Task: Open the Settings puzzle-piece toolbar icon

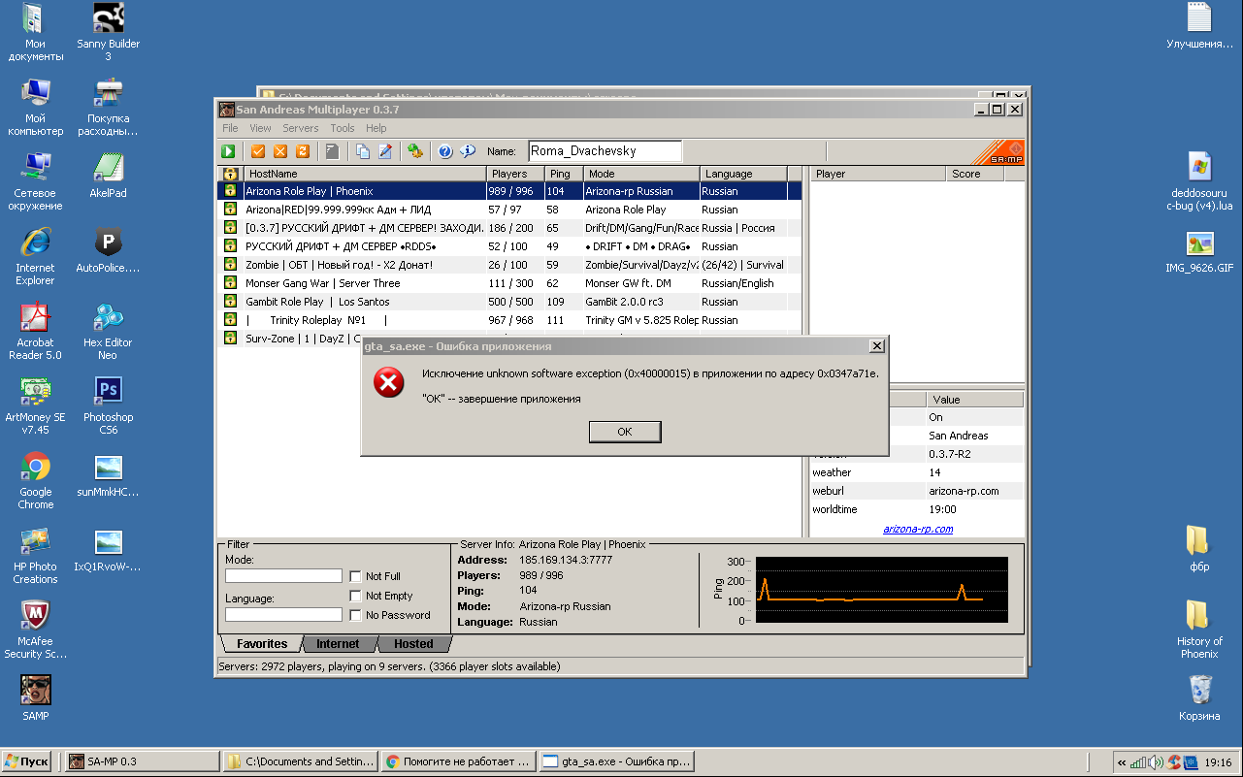Action: pyautogui.click(x=415, y=151)
